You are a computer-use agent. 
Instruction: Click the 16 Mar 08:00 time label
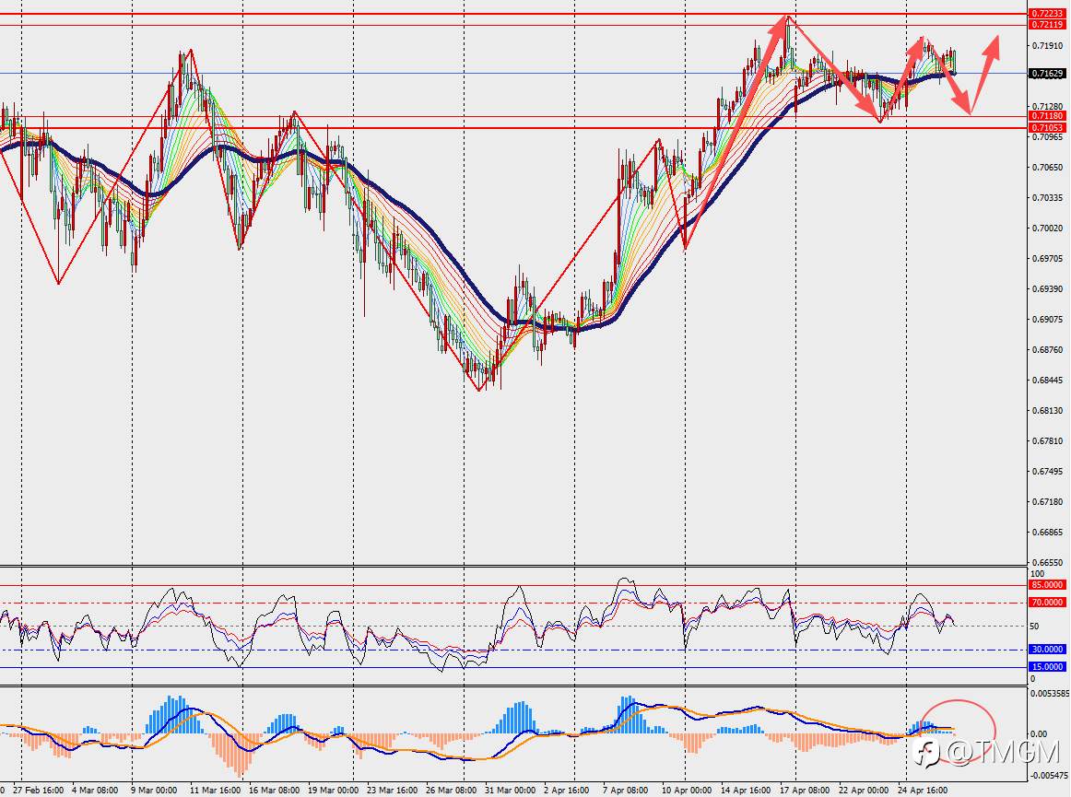coord(274,791)
